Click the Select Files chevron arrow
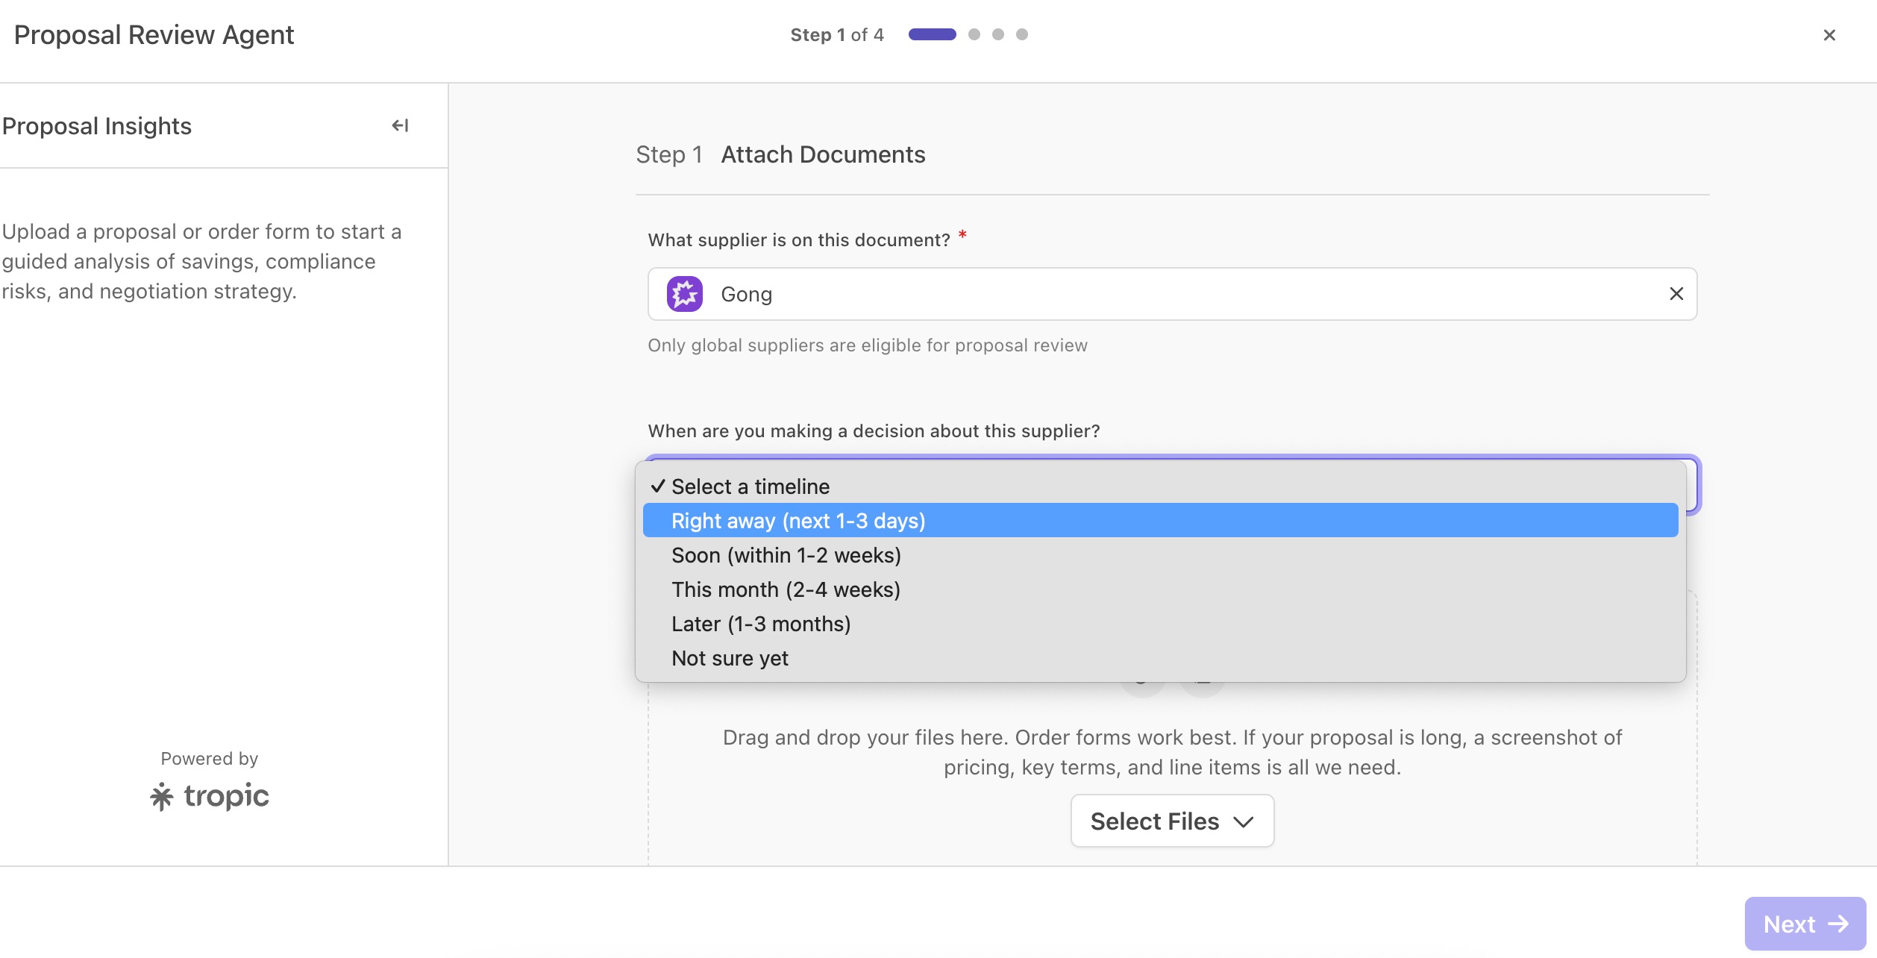This screenshot has height=958, width=1877. pyautogui.click(x=1244, y=821)
